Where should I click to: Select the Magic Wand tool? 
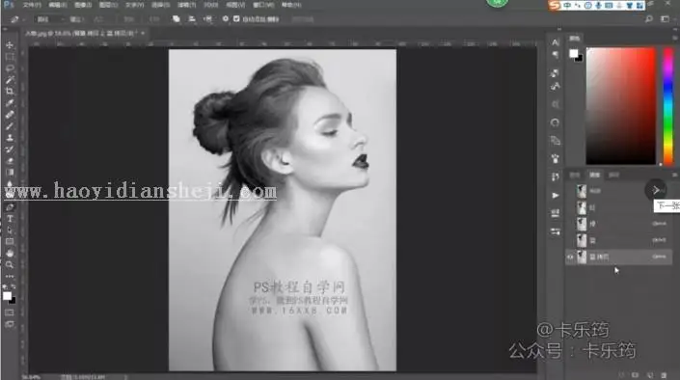[x=10, y=80]
